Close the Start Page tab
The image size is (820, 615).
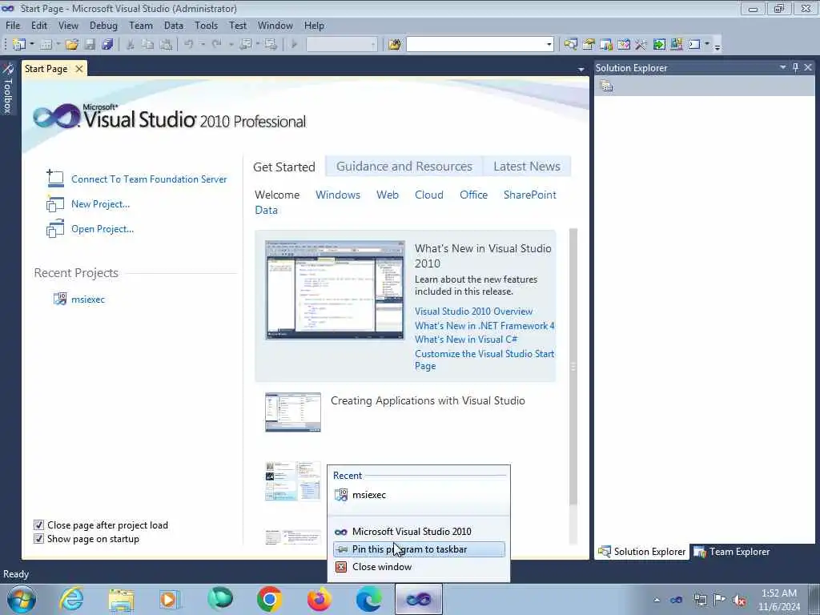79,69
